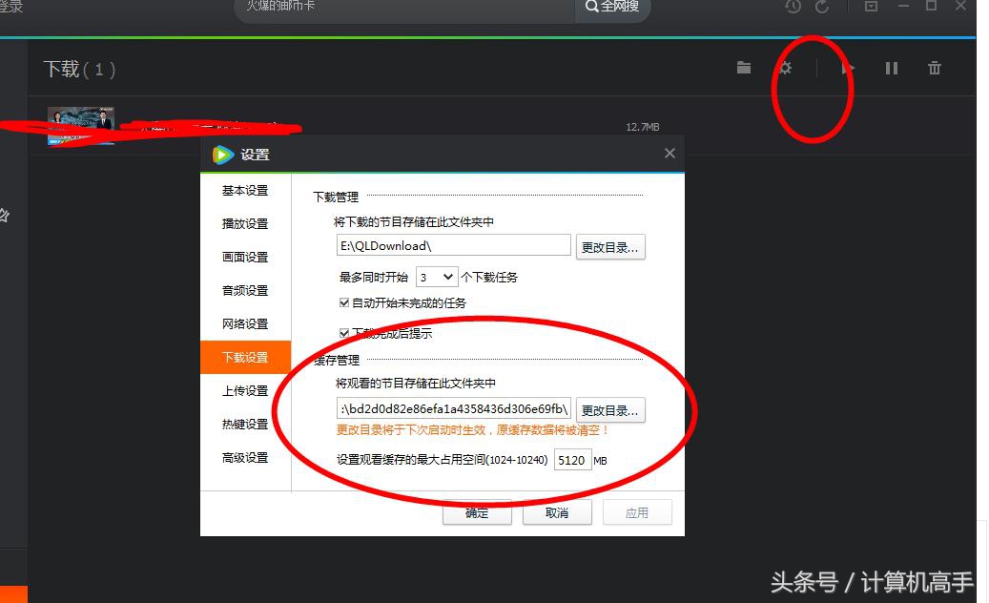Click the settings gear in the download toolbar
The height and width of the screenshot is (603, 989).
coord(784,68)
